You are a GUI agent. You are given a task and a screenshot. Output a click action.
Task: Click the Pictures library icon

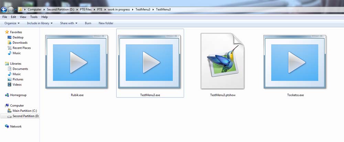click(x=9, y=79)
